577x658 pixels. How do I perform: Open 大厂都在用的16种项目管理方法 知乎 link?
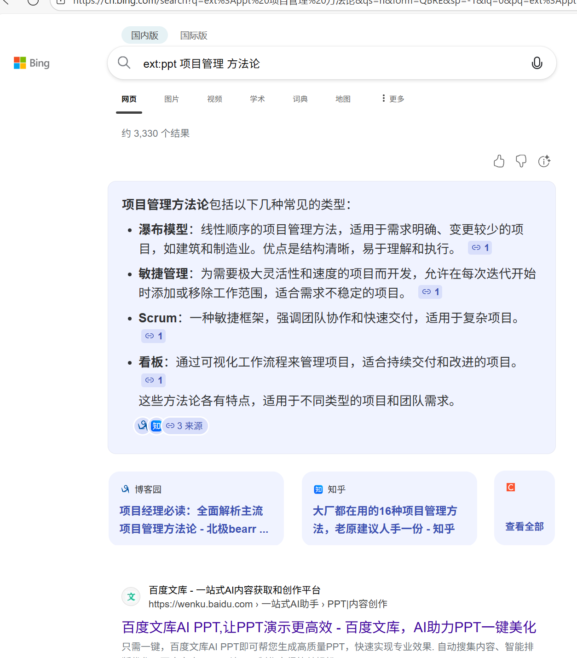(x=385, y=519)
